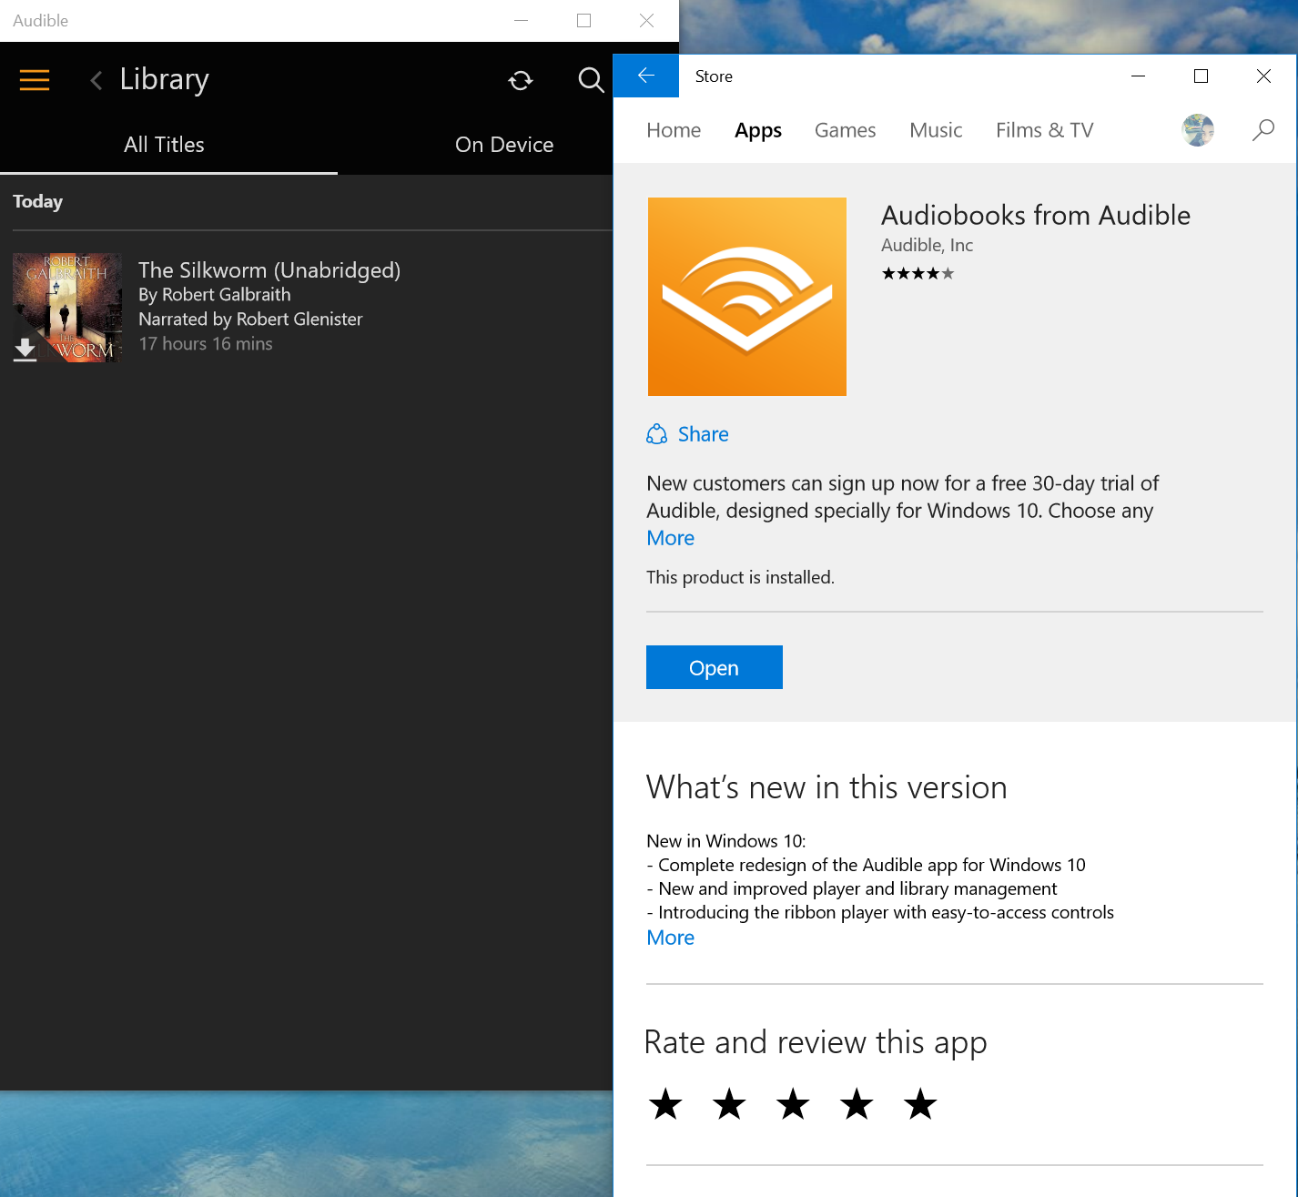This screenshot has width=1298, height=1197.
Task: Navigate back using the Audible back chevron
Action: tap(95, 80)
